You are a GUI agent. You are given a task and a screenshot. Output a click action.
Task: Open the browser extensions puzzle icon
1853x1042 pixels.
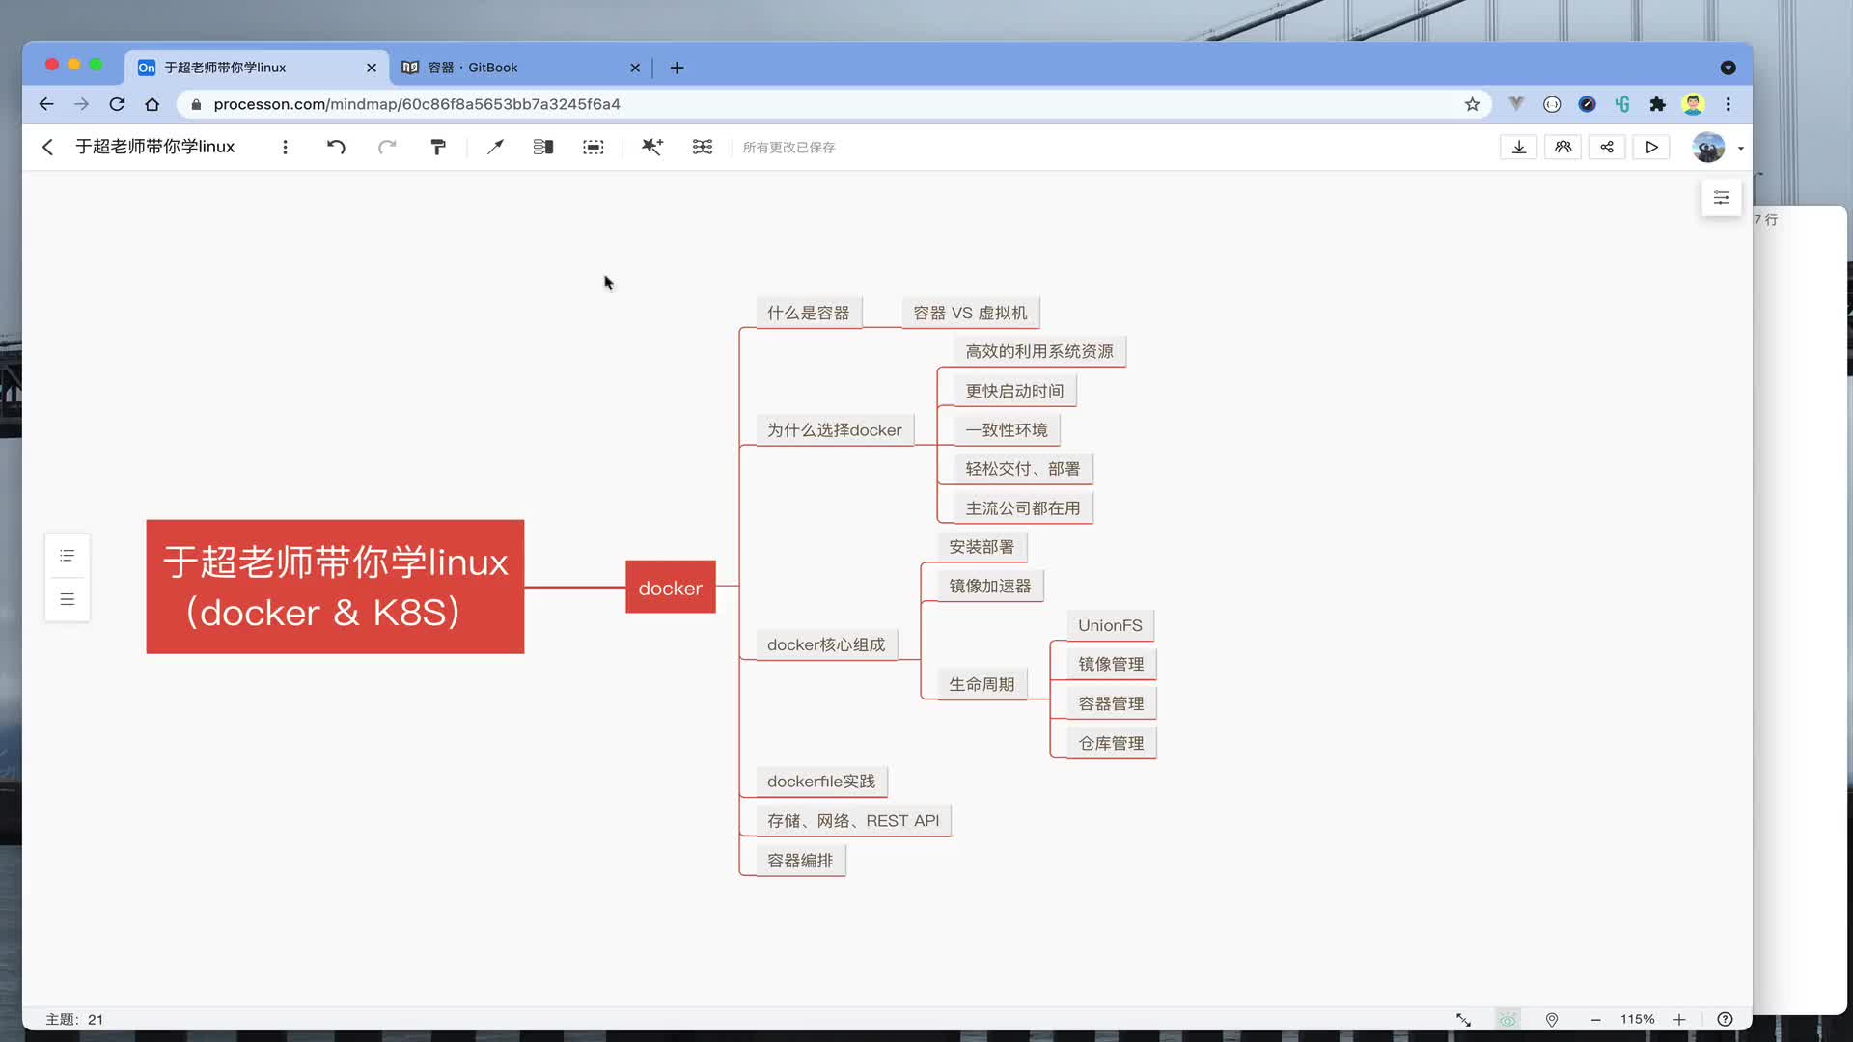(x=1658, y=104)
